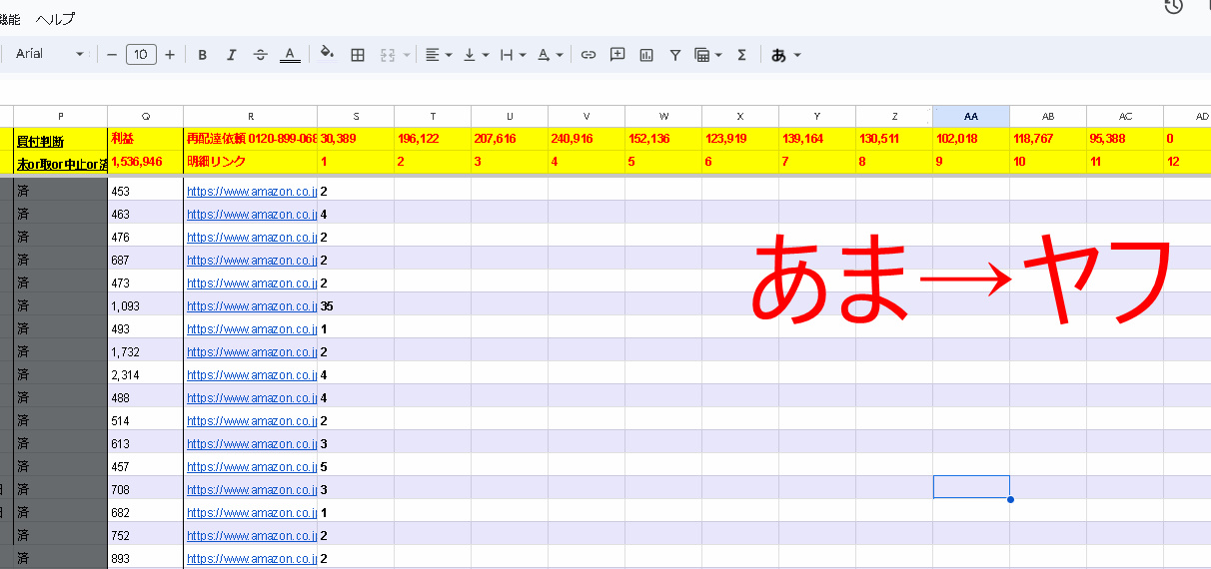This screenshot has width=1211, height=569.
Task: Click the total profit 1,536,946 cell
Action: (x=146, y=161)
